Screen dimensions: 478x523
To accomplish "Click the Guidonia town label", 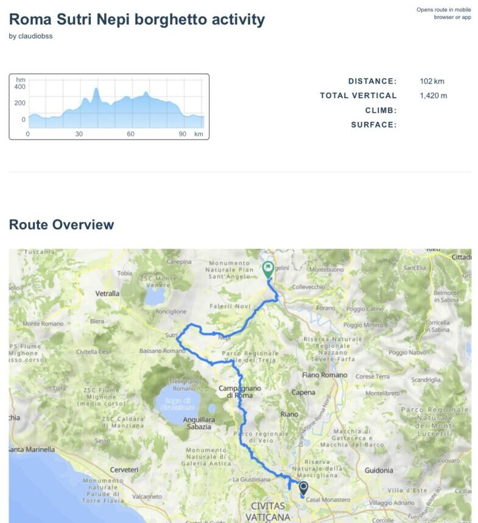I will tap(379, 470).
